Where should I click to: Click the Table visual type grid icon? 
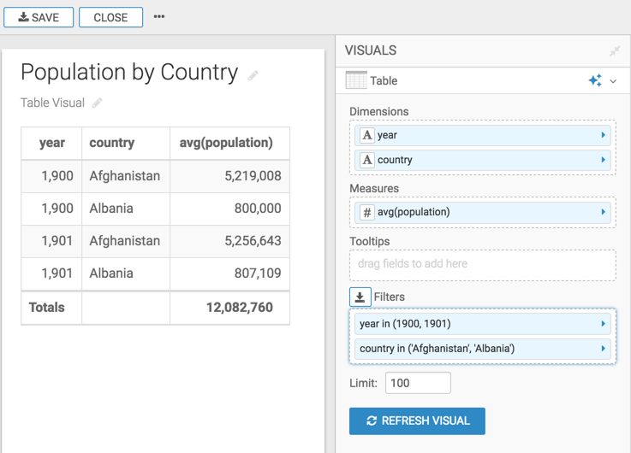[x=356, y=80]
